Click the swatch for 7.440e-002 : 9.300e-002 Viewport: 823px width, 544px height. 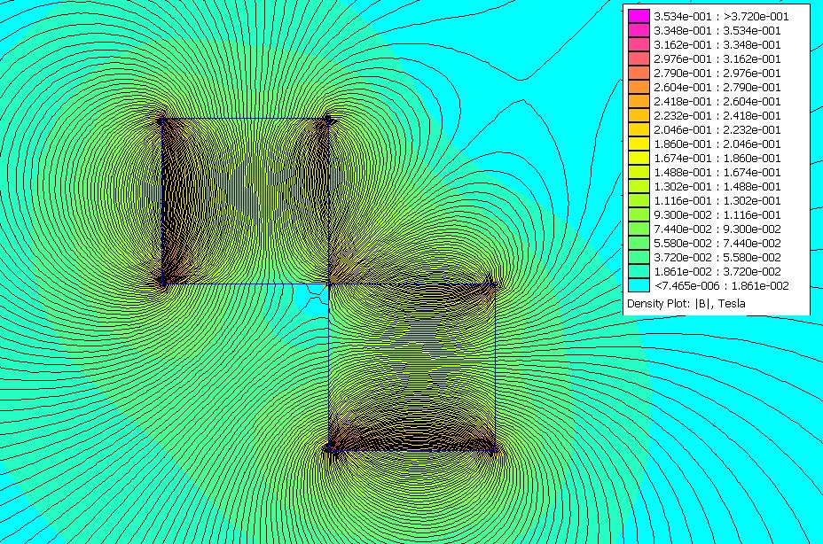point(639,229)
